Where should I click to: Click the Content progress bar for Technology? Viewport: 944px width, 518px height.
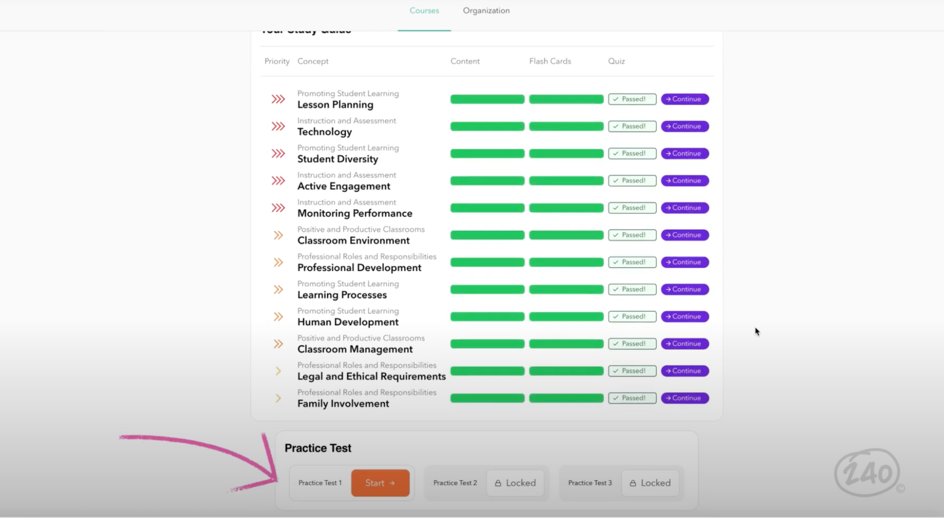[x=487, y=126]
